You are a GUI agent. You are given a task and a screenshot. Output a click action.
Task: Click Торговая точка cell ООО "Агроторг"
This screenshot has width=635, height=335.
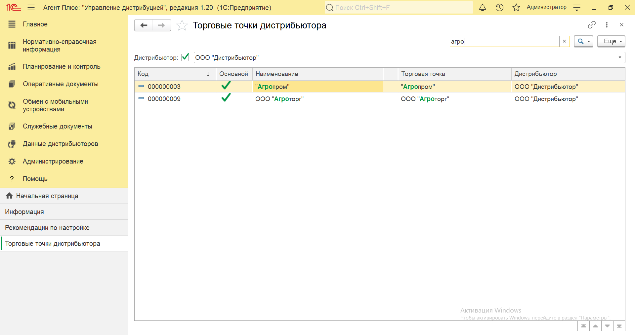pyautogui.click(x=455, y=99)
